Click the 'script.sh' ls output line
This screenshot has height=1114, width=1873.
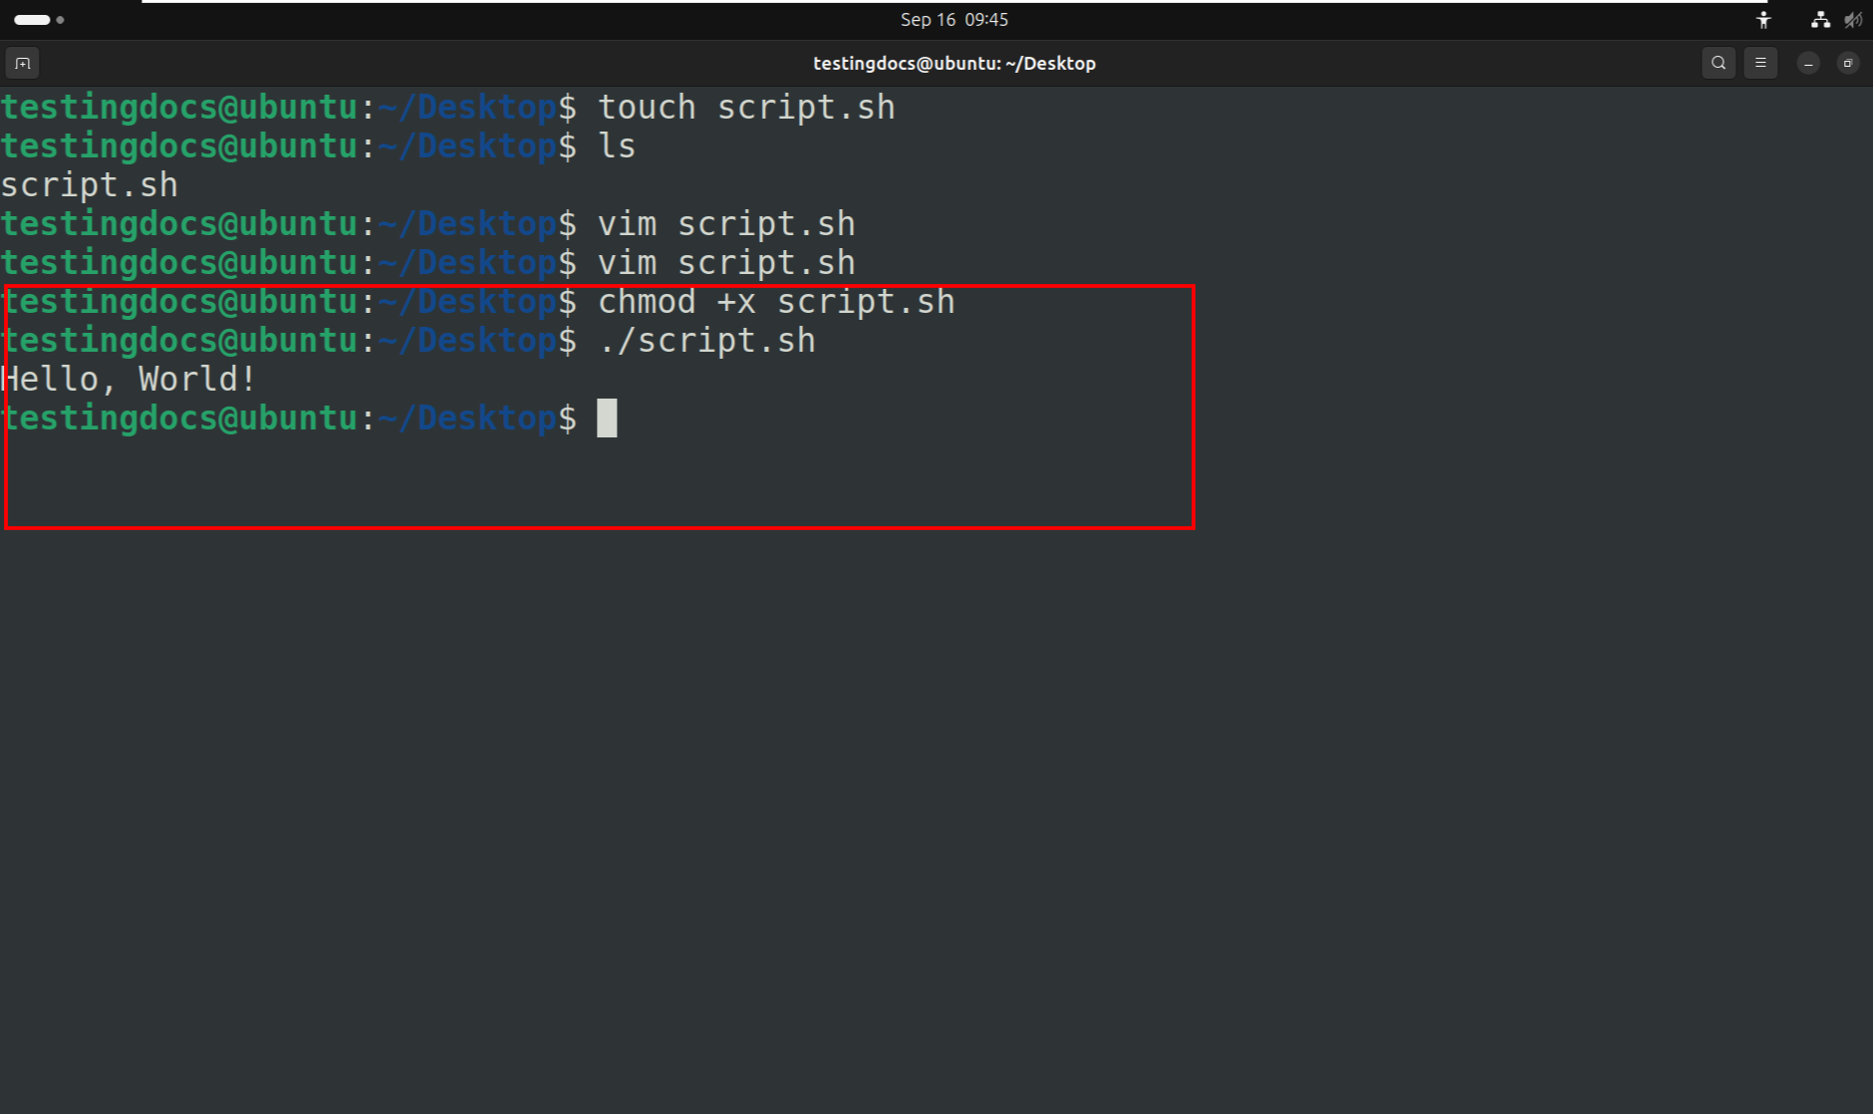point(90,185)
